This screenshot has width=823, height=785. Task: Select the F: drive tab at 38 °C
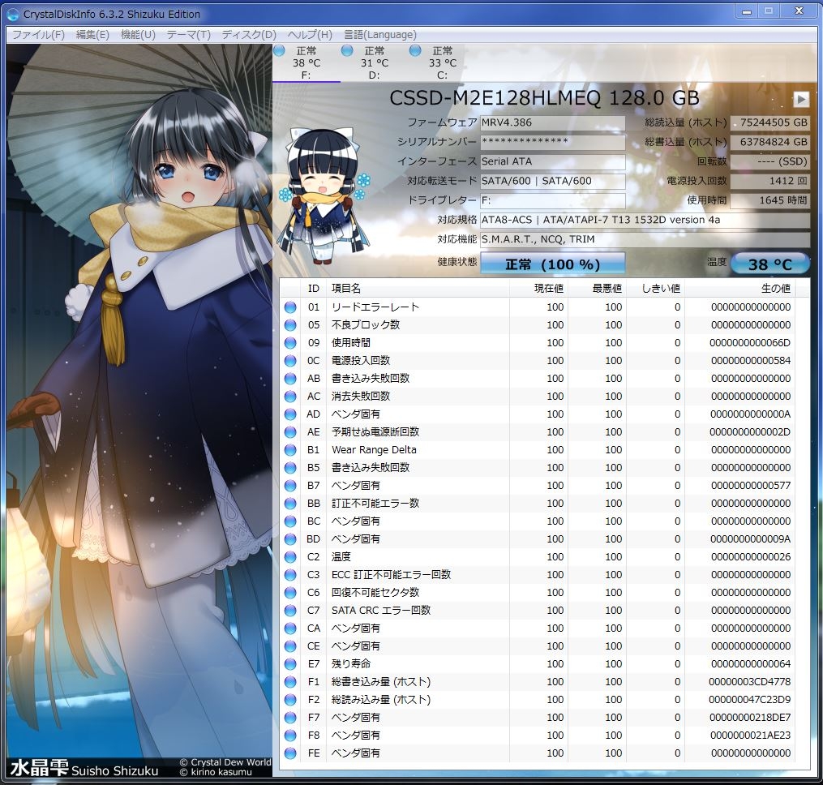306,62
